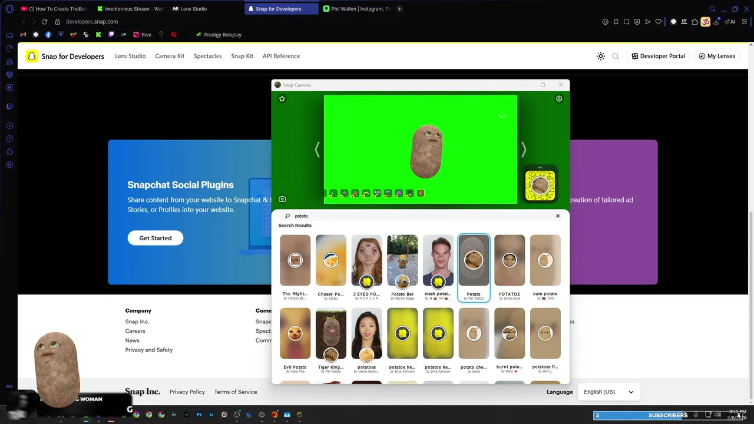Go to next lens with right arrow
Screen dimensions: 754x424
click(x=524, y=150)
